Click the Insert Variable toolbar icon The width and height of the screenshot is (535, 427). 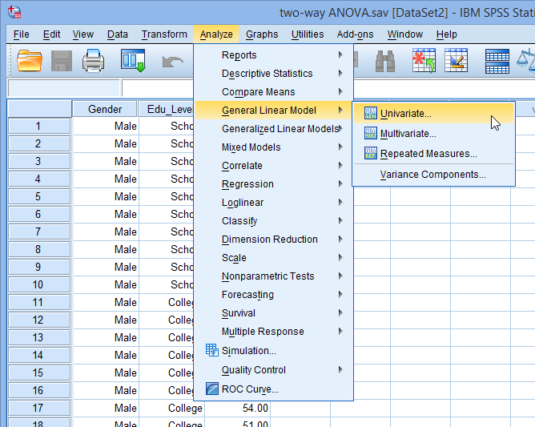pyautogui.click(x=457, y=60)
